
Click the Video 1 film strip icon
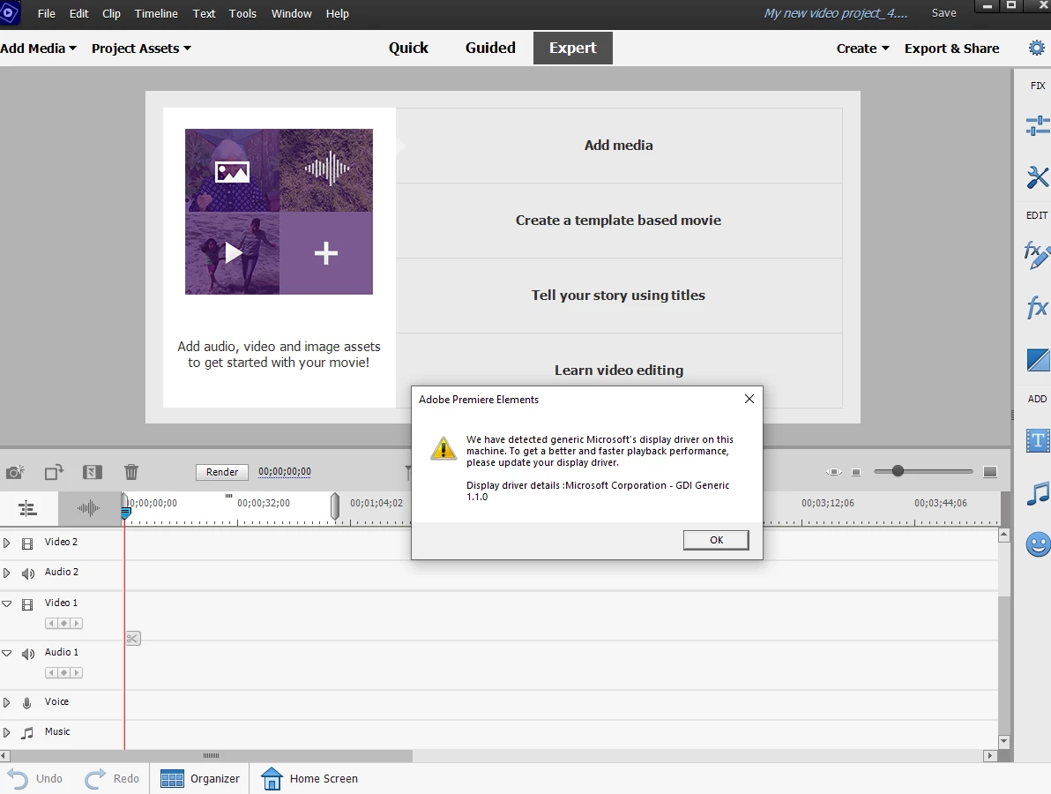click(x=27, y=605)
